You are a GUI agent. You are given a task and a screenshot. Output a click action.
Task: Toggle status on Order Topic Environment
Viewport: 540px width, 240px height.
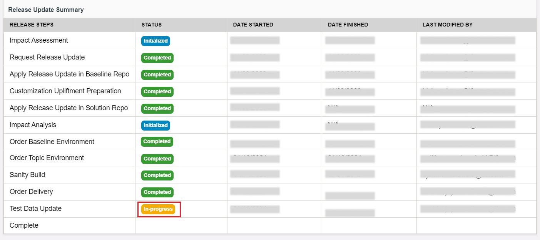click(x=157, y=159)
